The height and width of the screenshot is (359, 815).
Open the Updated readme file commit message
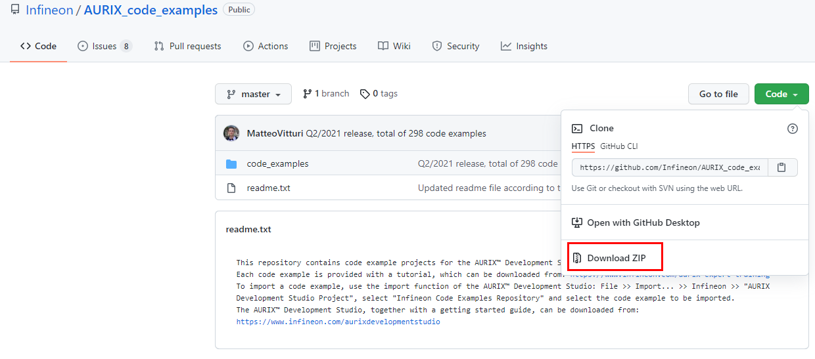(x=489, y=188)
